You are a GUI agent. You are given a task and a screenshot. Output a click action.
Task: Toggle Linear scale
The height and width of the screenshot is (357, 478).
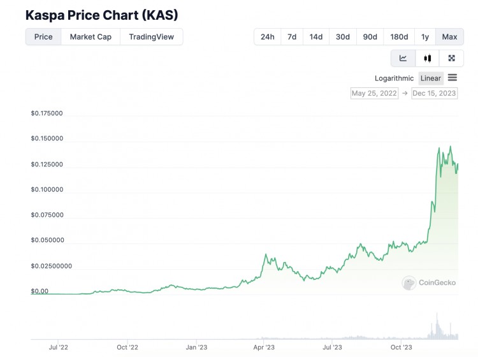(x=431, y=78)
